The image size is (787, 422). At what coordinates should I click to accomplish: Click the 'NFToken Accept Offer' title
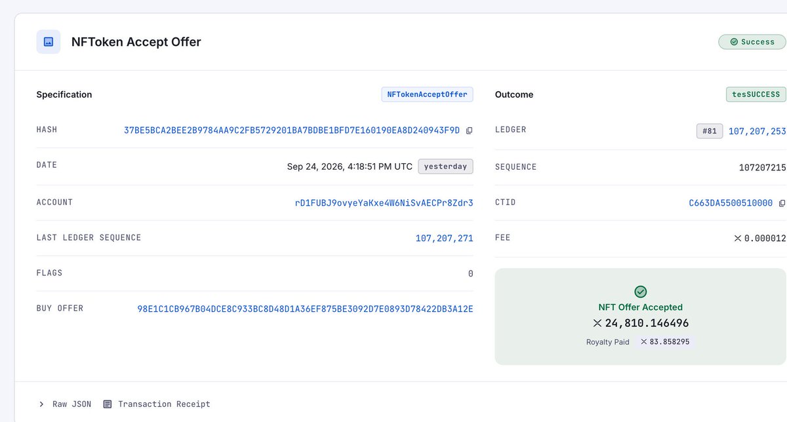136,42
